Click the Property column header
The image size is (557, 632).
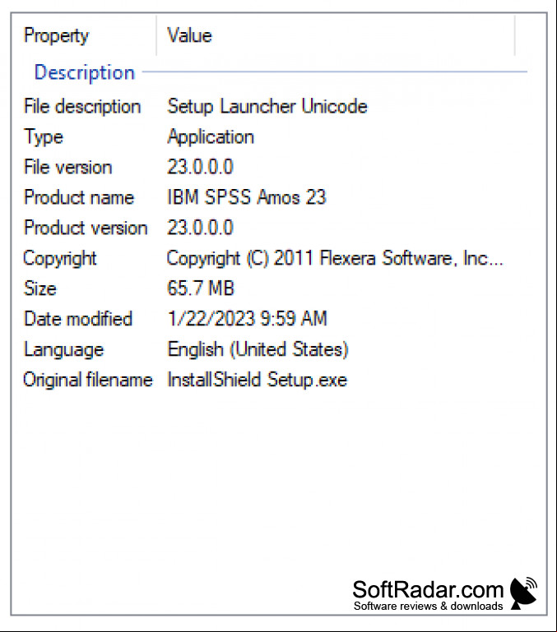(85, 35)
